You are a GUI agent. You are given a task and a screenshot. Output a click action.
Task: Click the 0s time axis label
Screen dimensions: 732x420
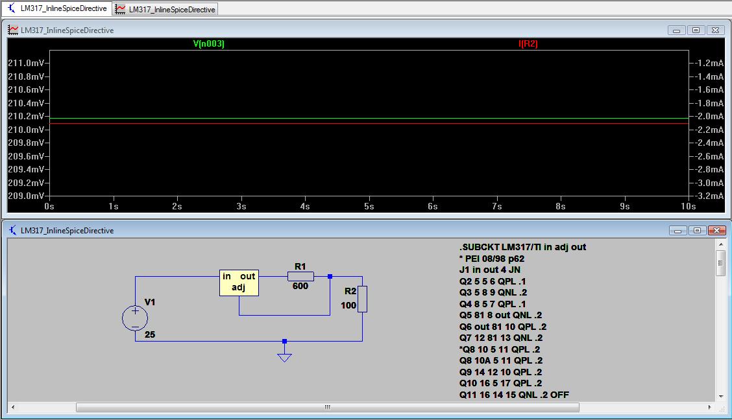49,206
